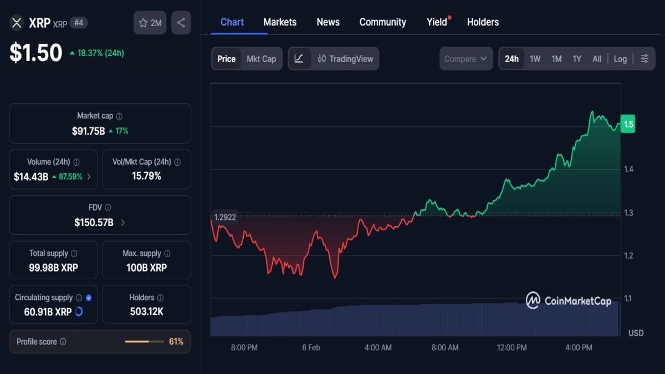This screenshot has width=665, height=374.
Task: Click the Profile score info icon
Action: pyautogui.click(x=63, y=342)
